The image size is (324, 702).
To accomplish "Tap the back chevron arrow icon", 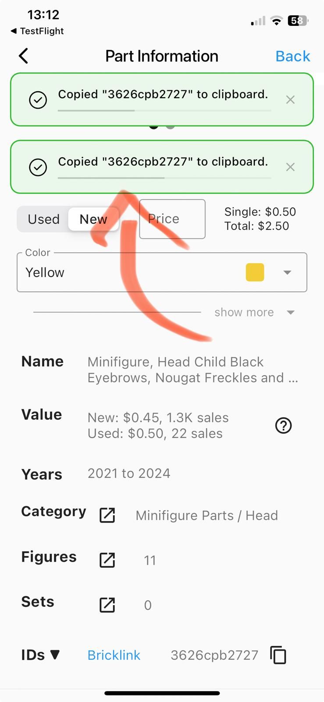I will pyautogui.click(x=24, y=56).
